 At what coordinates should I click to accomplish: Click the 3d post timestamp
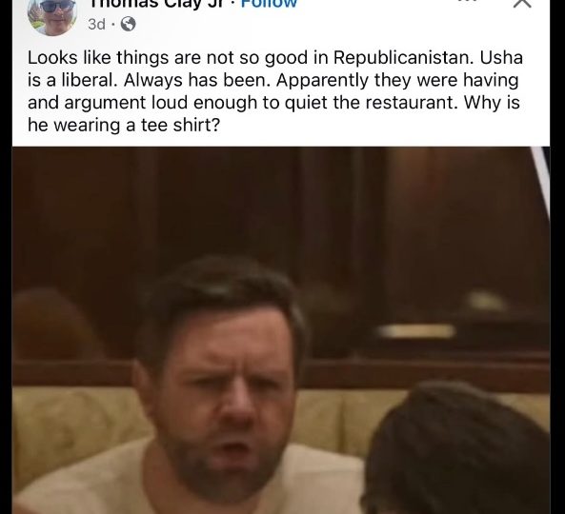pos(96,25)
